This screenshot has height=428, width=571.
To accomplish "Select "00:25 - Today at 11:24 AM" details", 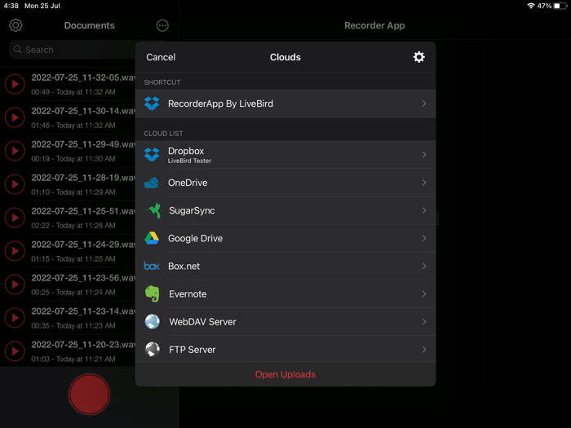I will click(x=73, y=293).
